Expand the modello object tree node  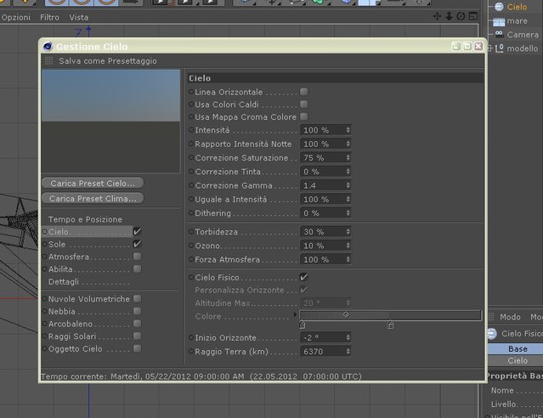489,48
